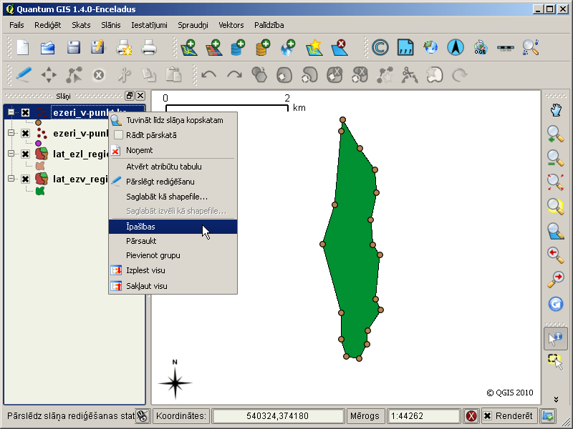This screenshot has width=573, height=429.
Task: Collapse the lat_ezv_region layer tree
Action: pyautogui.click(x=11, y=178)
